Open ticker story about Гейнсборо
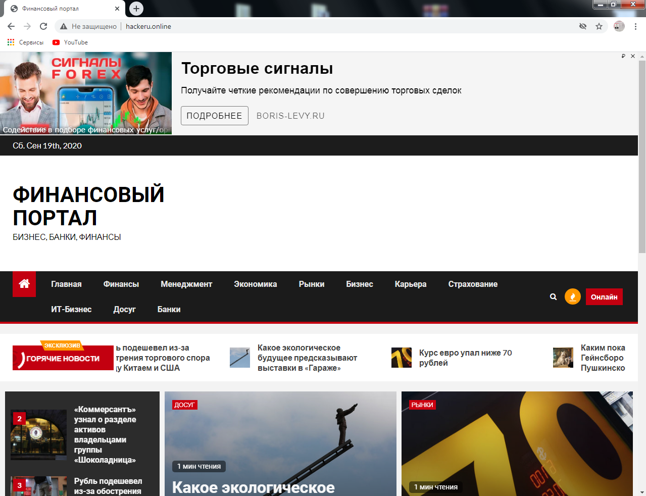 [603, 358]
